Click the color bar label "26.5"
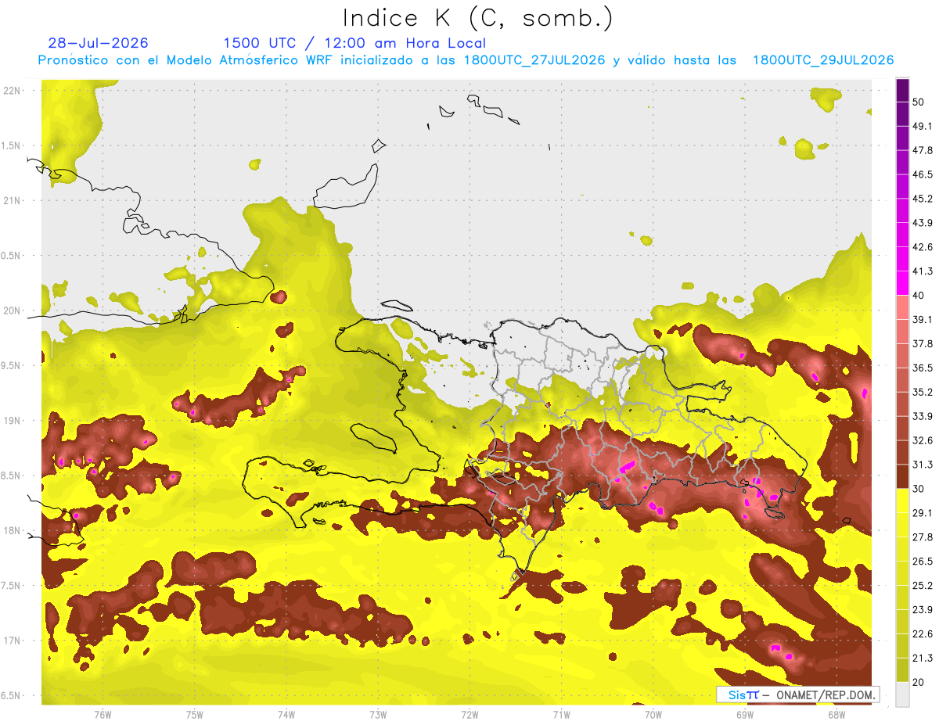Screen dimensions: 939x725 pyautogui.click(x=923, y=562)
